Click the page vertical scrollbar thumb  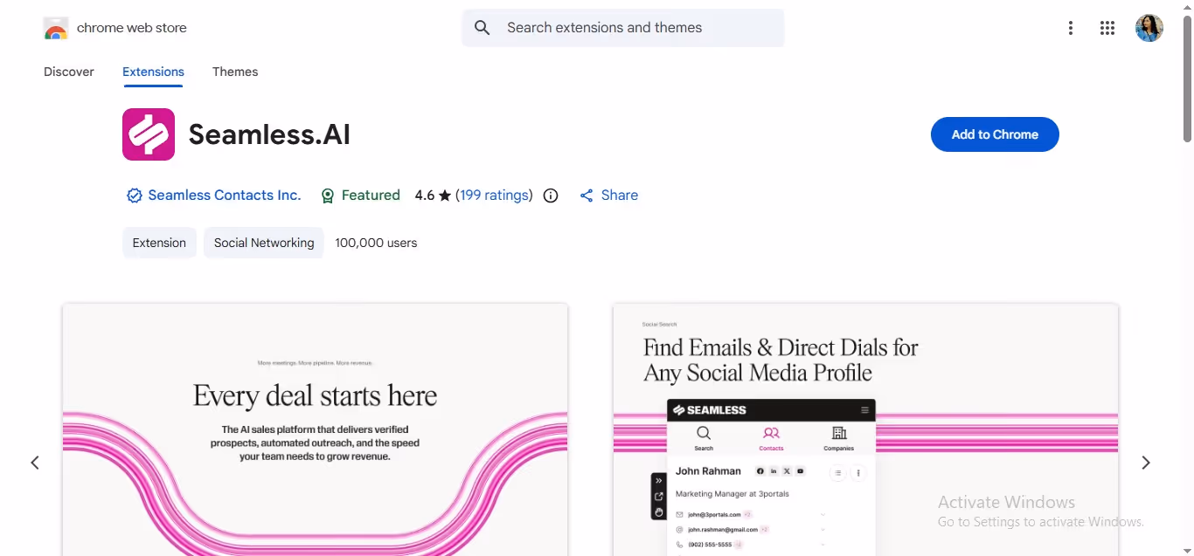(1187, 79)
